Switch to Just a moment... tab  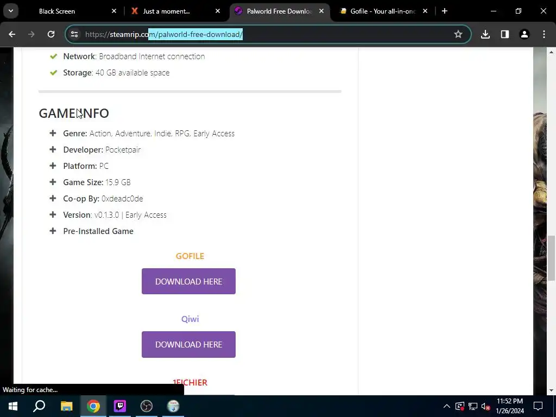[166, 11]
